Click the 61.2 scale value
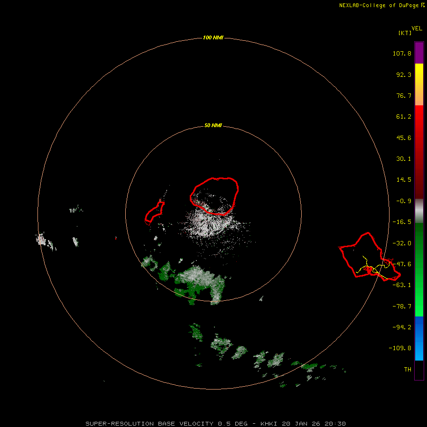The height and width of the screenshot is (427, 427). click(x=404, y=117)
